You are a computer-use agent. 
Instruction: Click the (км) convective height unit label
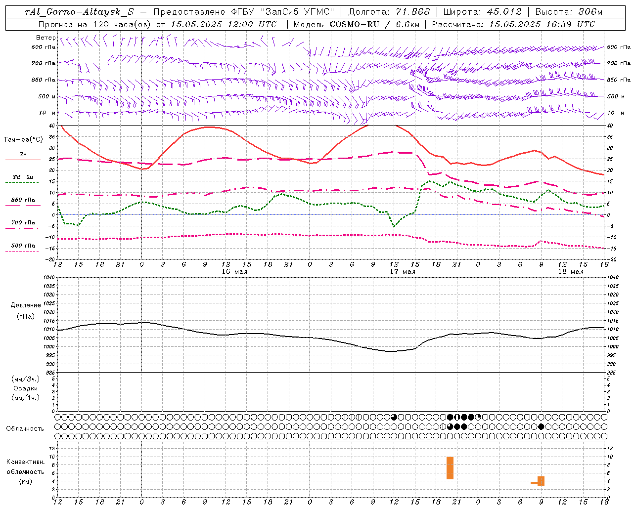26,481
